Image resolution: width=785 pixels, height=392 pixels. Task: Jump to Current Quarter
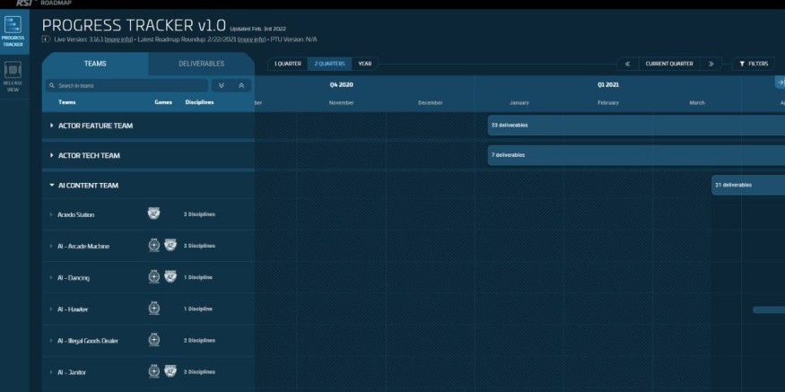(669, 64)
